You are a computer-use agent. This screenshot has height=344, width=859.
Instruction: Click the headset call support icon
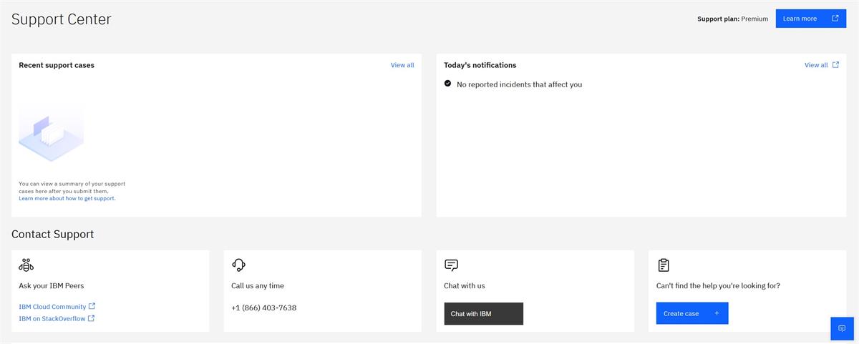point(238,265)
